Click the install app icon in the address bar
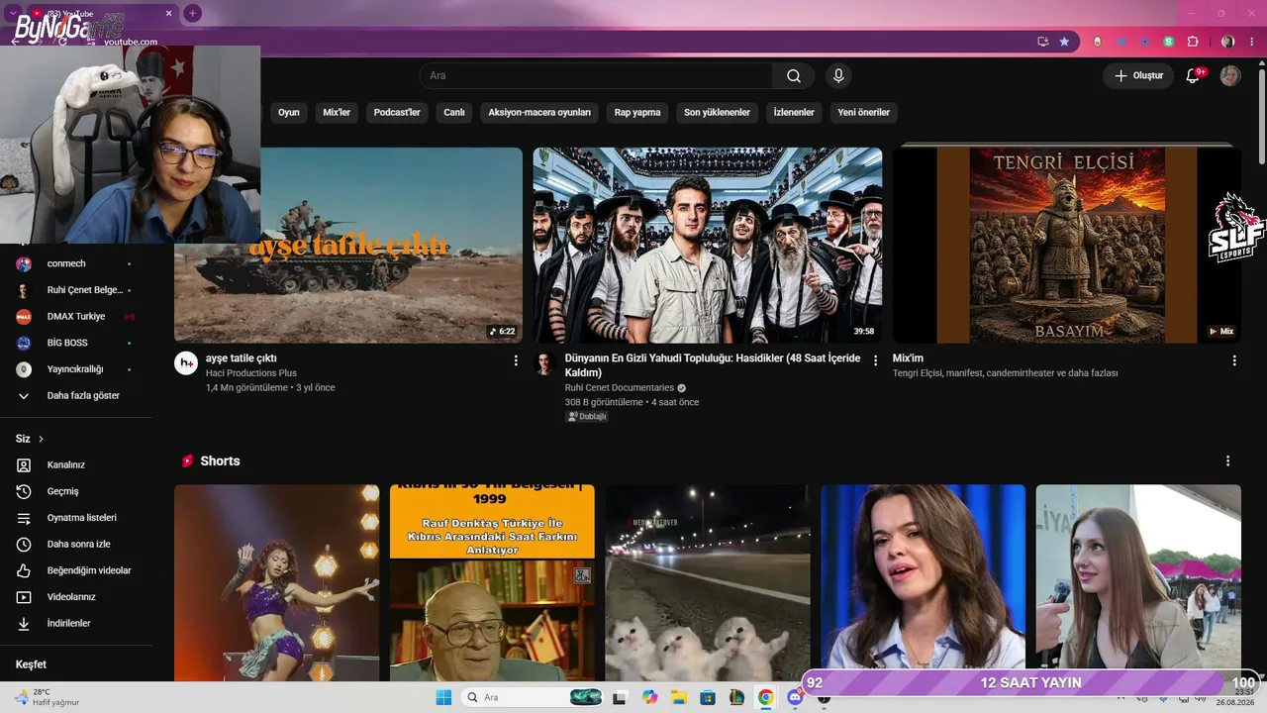 tap(1042, 42)
